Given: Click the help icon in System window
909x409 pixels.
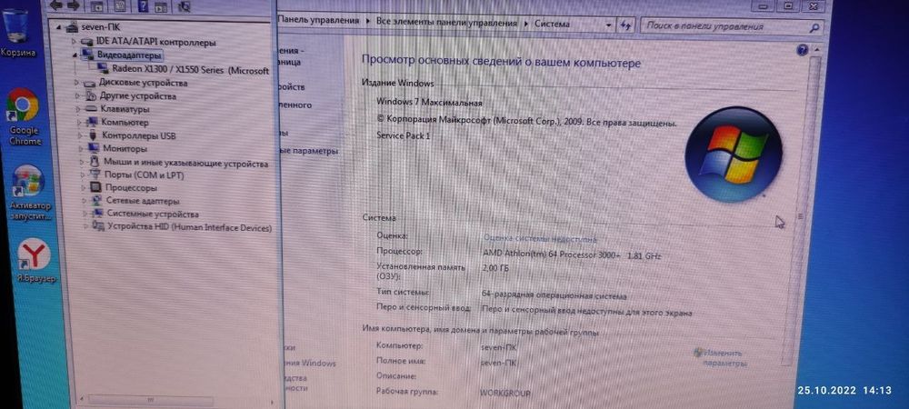Looking at the screenshot, I should point(803,50).
